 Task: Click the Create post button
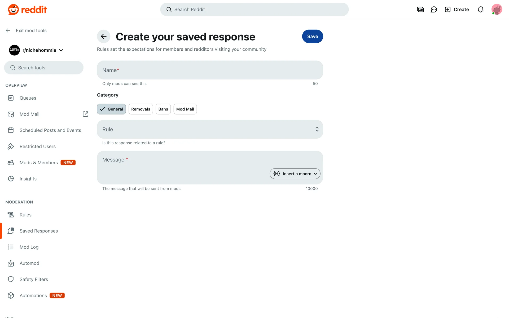point(457,10)
